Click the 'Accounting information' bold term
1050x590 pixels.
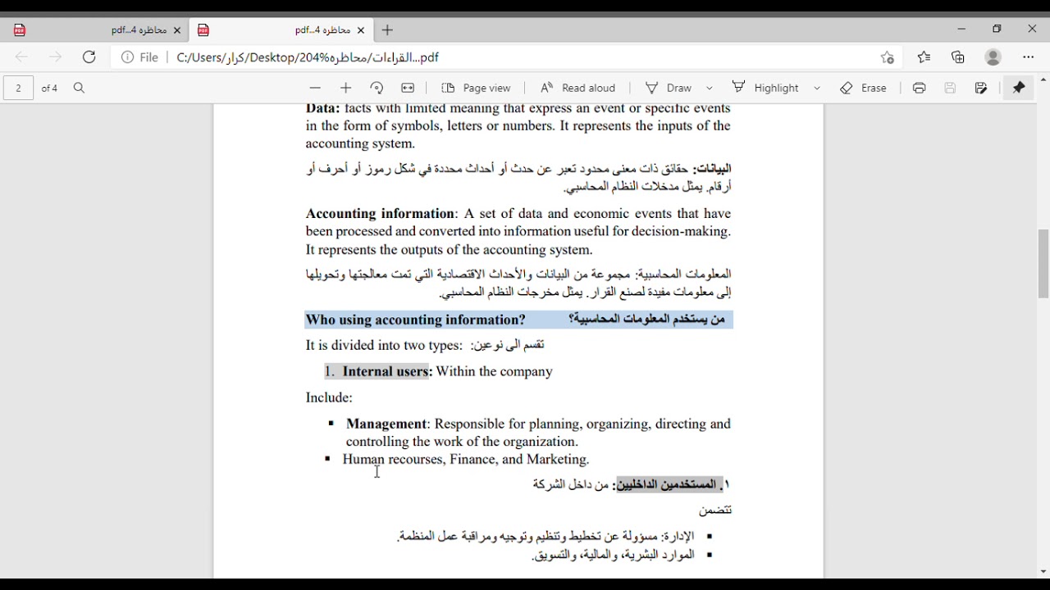[381, 214]
